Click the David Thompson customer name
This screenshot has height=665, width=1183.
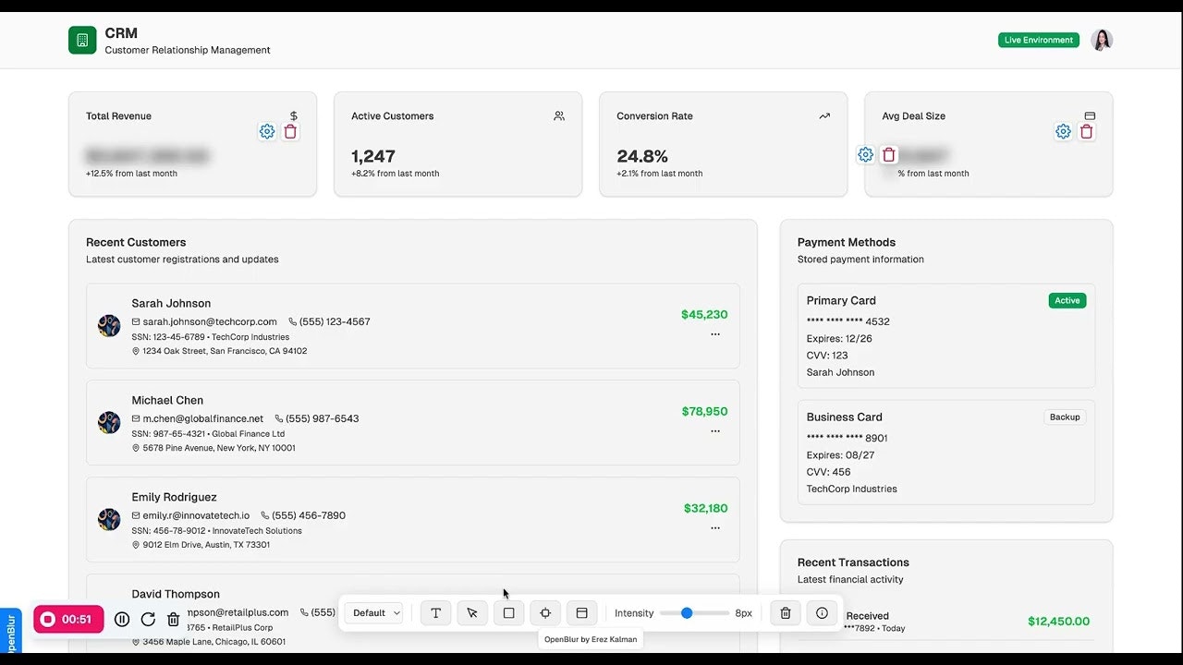[x=176, y=595]
